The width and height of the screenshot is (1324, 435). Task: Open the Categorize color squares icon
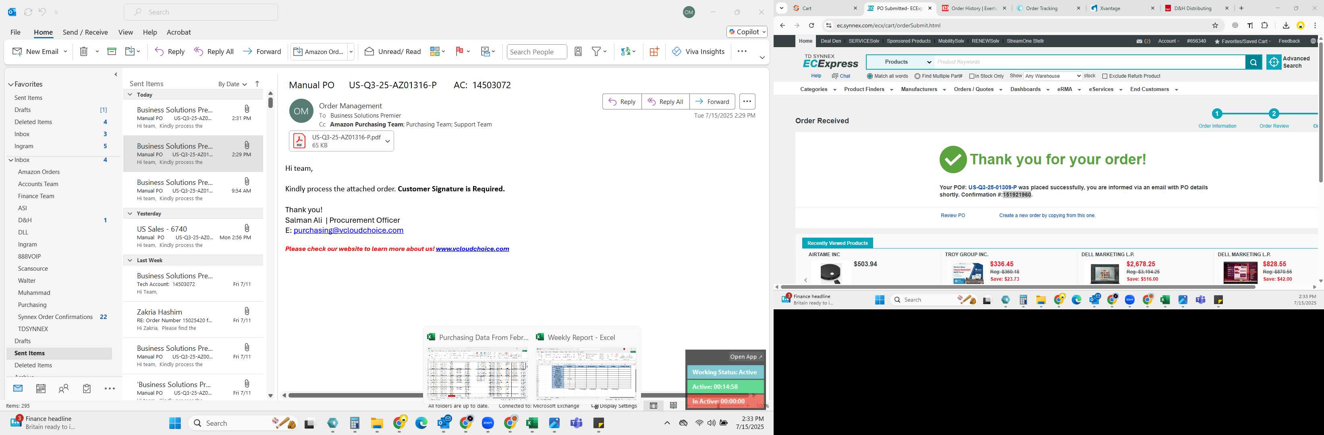pyautogui.click(x=435, y=52)
